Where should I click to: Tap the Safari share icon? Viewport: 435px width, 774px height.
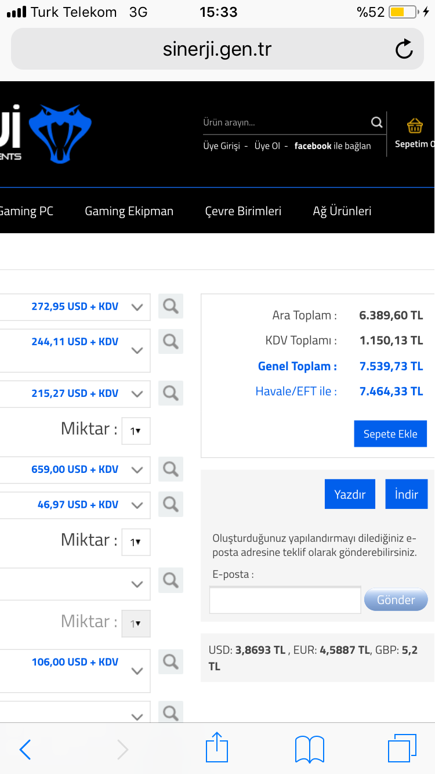pyautogui.click(x=217, y=747)
